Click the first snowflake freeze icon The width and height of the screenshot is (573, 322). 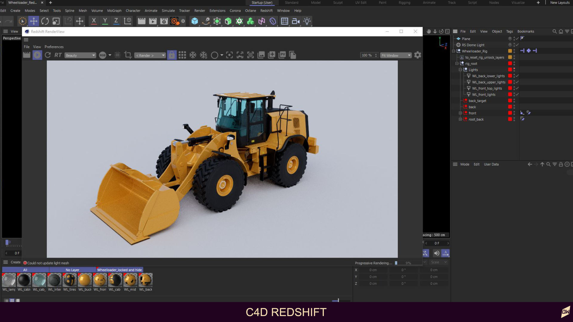[x=193, y=55]
